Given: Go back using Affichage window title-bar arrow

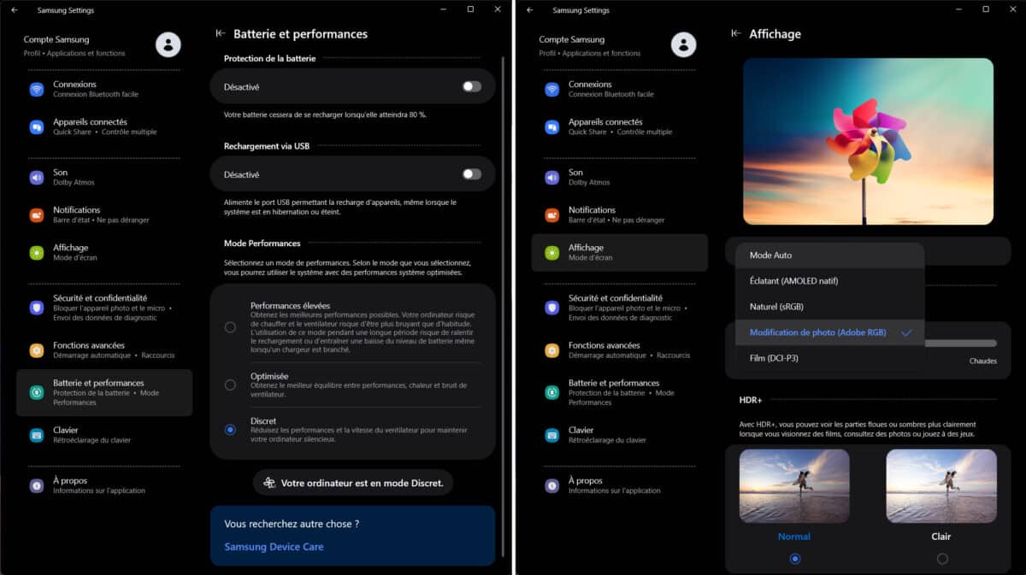Looking at the screenshot, I should (529, 10).
